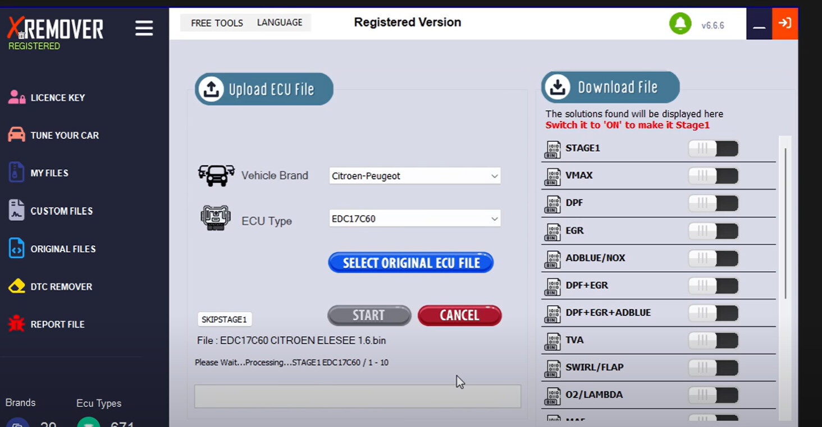Click the processing progress bar
This screenshot has height=427, width=822.
(358, 396)
